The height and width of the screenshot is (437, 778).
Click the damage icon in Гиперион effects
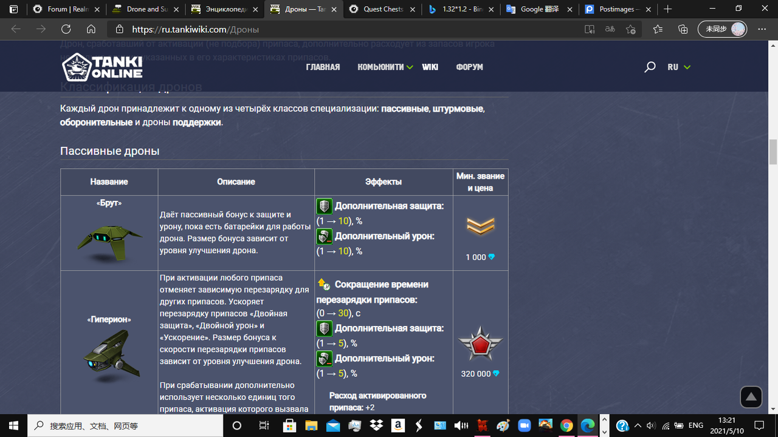pyautogui.click(x=324, y=359)
